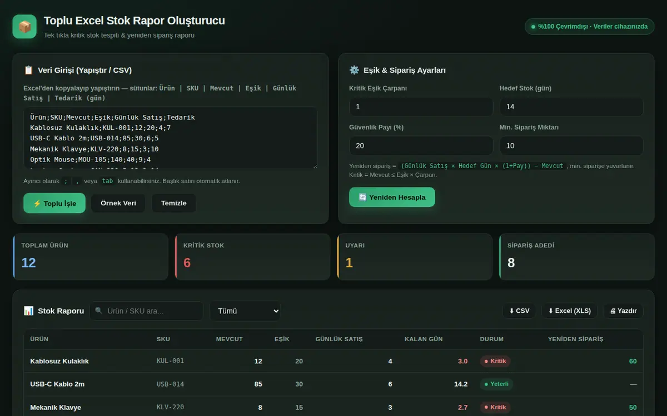The height and width of the screenshot is (416, 667).
Task: Select the Uyarı summary card
Action: tap(415, 256)
